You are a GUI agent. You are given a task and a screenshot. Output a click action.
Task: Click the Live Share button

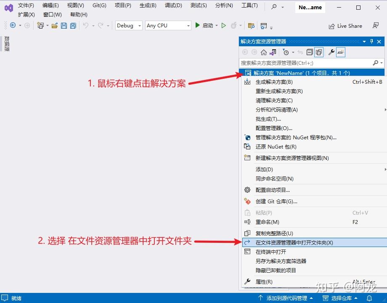[x=345, y=26]
